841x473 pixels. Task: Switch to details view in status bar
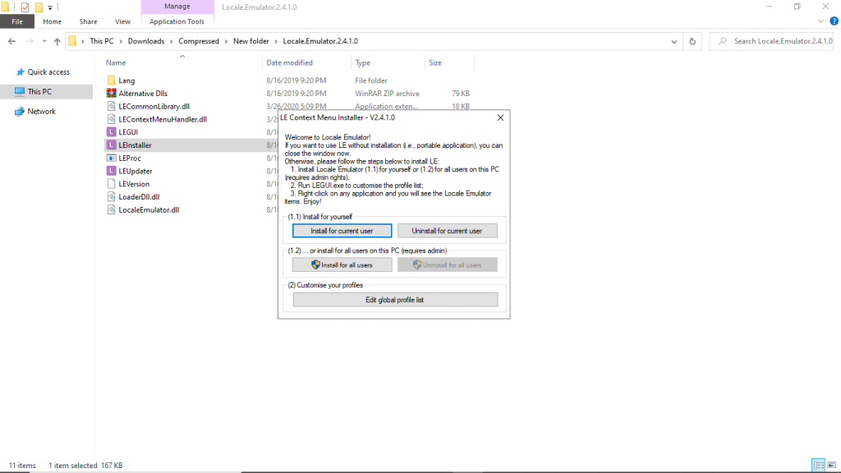click(x=818, y=465)
